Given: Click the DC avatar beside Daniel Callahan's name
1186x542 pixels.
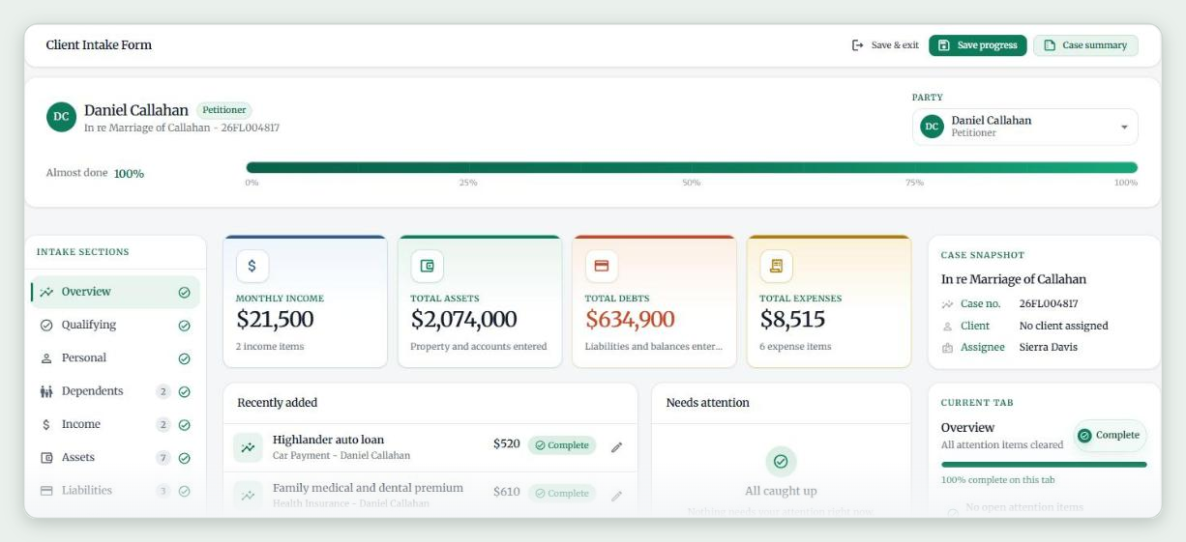Looking at the screenshot, I should pyautogui.click(x=61, y=117).
